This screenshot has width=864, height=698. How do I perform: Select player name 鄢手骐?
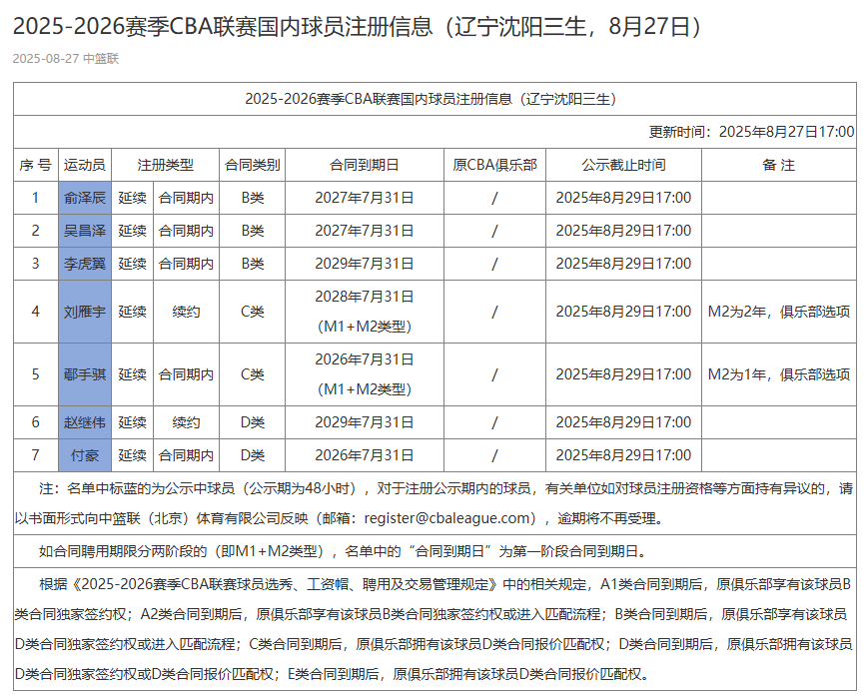[x=84, y=374]
